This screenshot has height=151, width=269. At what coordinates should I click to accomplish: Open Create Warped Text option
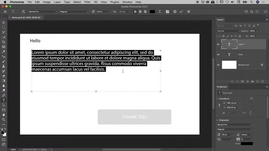click(x=160, y=12)
